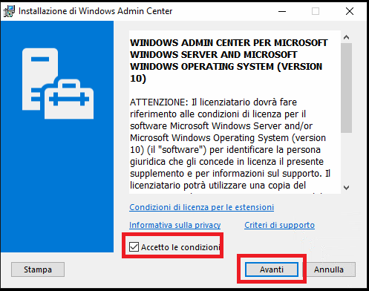369x291 pixels.
Task: Click the scrollbar track below the thumb
Action: pos(346,157)
